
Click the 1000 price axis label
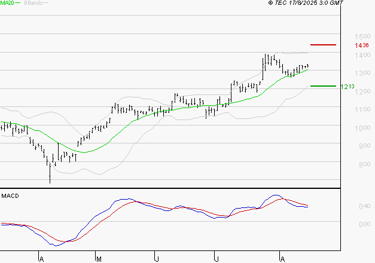(x=362, y=128)
